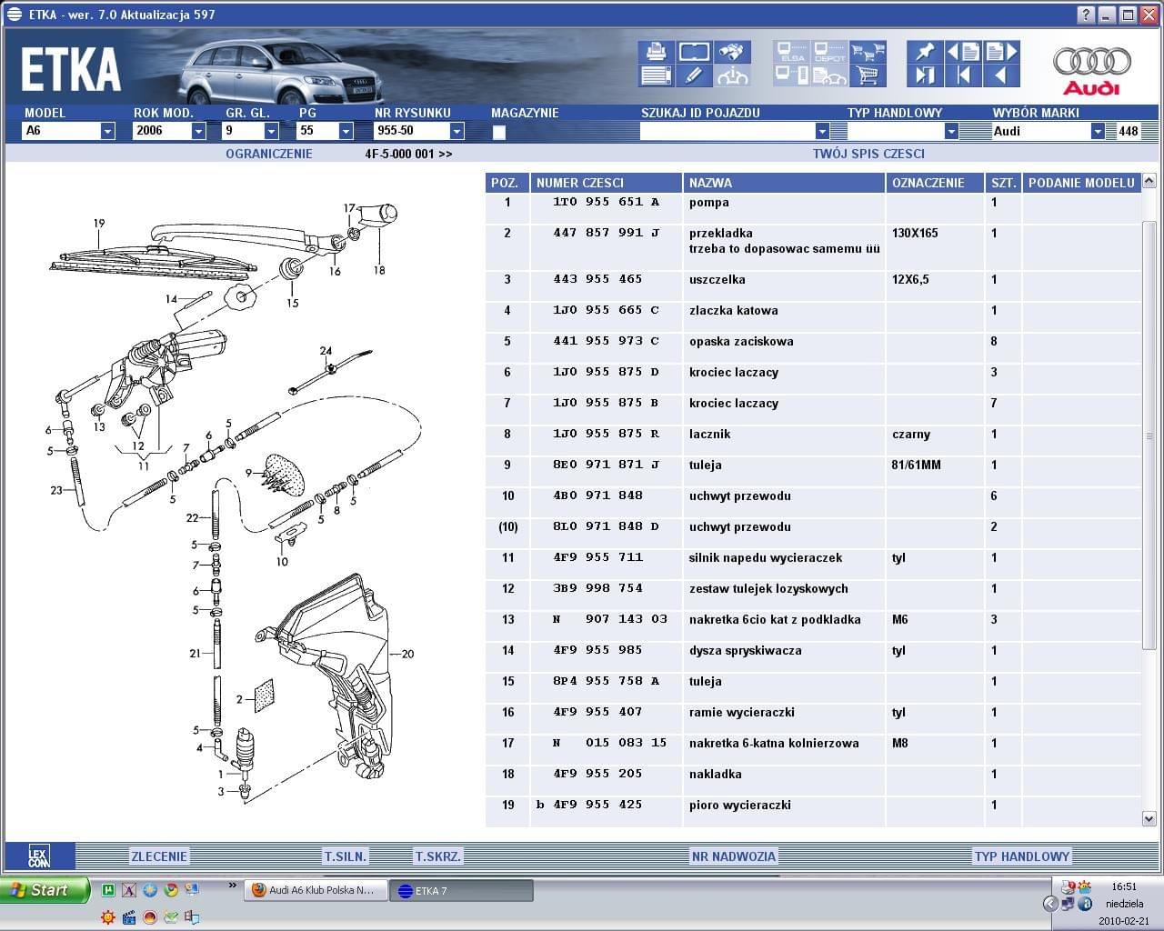Expand quick launch overflow chevron
The height and width of the screenshot is (931, 1164).
[x=232, y=885]
